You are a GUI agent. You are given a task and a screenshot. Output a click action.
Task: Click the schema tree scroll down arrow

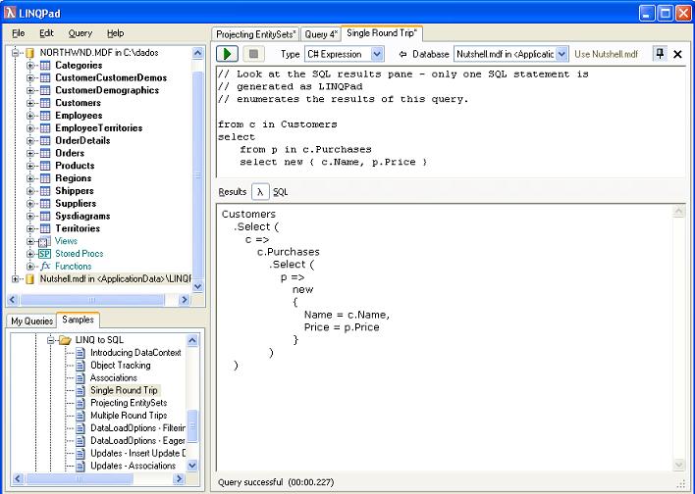197,286
